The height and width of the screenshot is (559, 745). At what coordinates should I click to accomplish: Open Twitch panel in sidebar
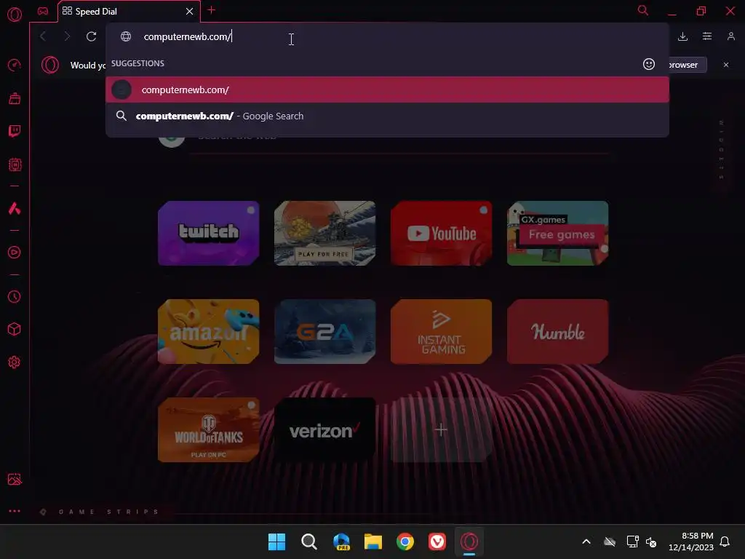(x=15, y=131)
